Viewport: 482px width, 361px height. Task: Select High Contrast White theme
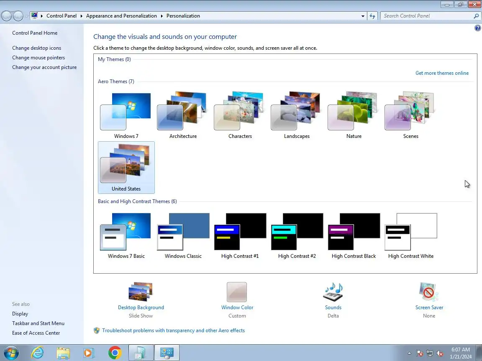point(411,236)
